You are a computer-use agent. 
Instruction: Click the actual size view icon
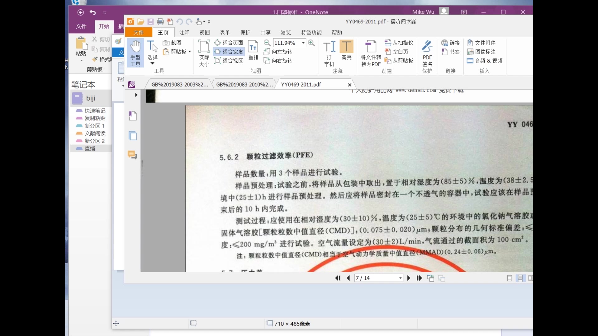204,53
